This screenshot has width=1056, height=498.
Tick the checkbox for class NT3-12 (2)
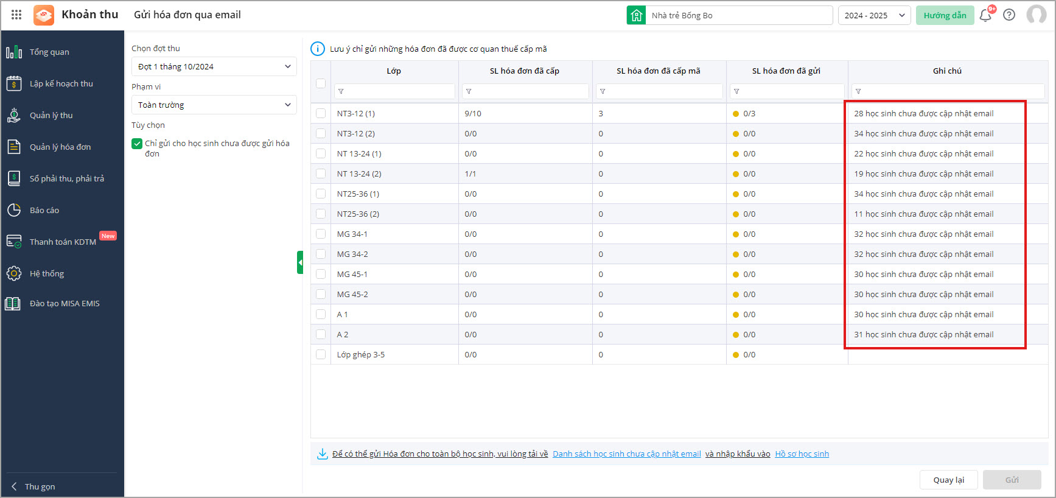click(x=321, y=133)
